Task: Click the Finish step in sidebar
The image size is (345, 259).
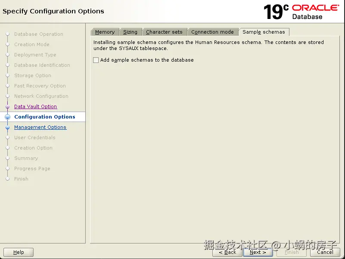Action: pos(21,179)
